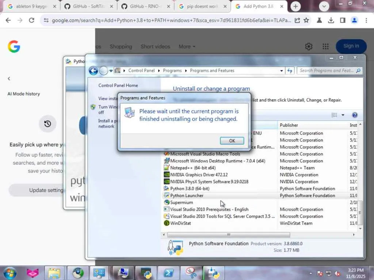The image size is (374, 280).
Task: Open the Windows Start button
Action: tap(10, 273)
